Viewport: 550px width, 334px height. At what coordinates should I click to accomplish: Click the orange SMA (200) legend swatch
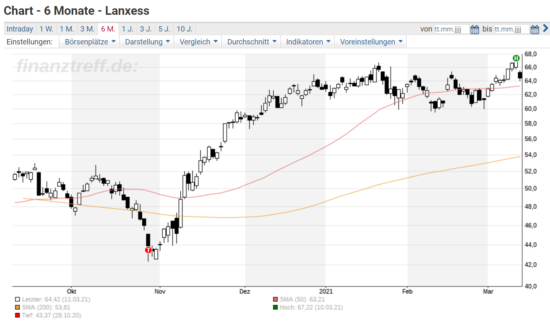click(17, 307)
